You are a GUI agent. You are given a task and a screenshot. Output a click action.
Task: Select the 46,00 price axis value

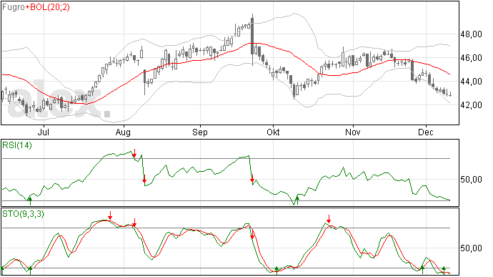[471, 58]
